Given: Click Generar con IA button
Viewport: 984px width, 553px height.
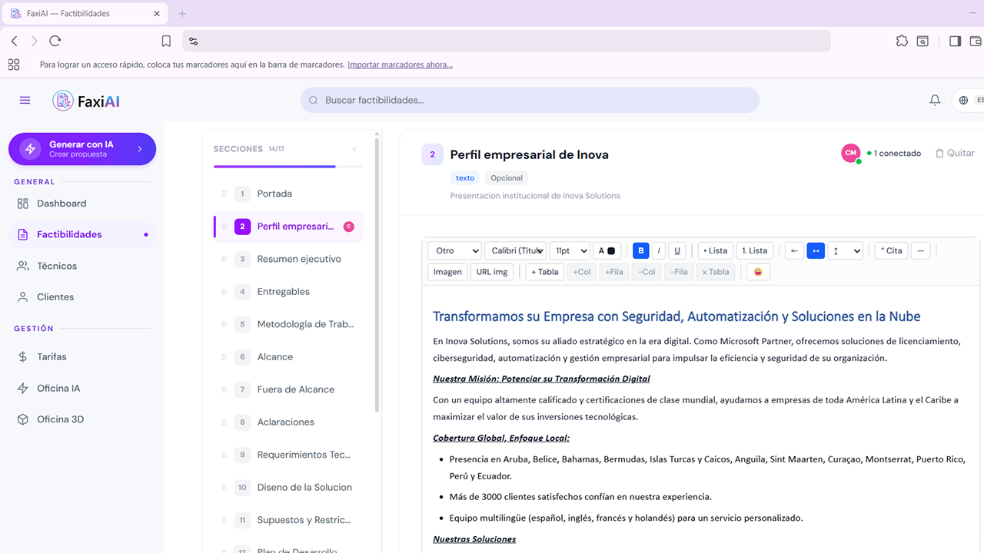Looking at the screenshot, I should (x=82, y=149).
